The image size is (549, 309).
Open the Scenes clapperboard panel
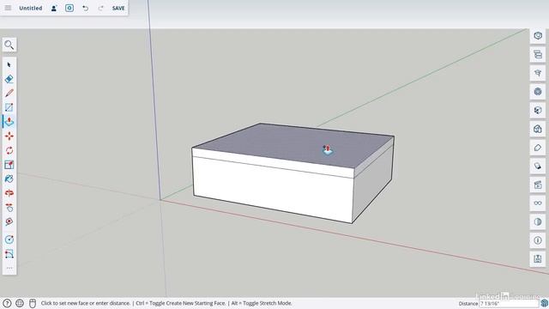point(538,185)
